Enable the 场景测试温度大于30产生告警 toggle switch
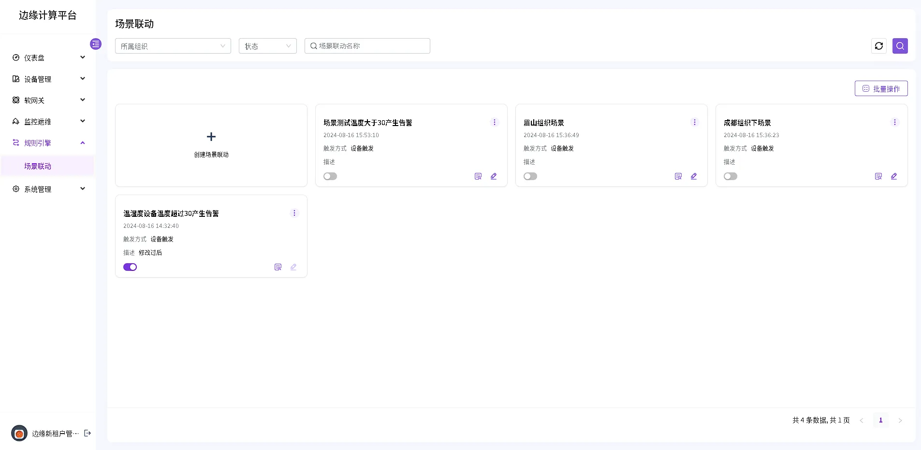921x450 pixels. point(330,176)
